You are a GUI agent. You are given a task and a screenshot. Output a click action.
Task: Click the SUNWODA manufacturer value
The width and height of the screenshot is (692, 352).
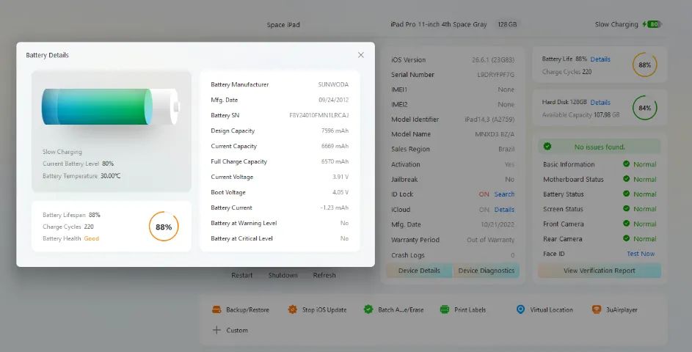tap(333, 84)
